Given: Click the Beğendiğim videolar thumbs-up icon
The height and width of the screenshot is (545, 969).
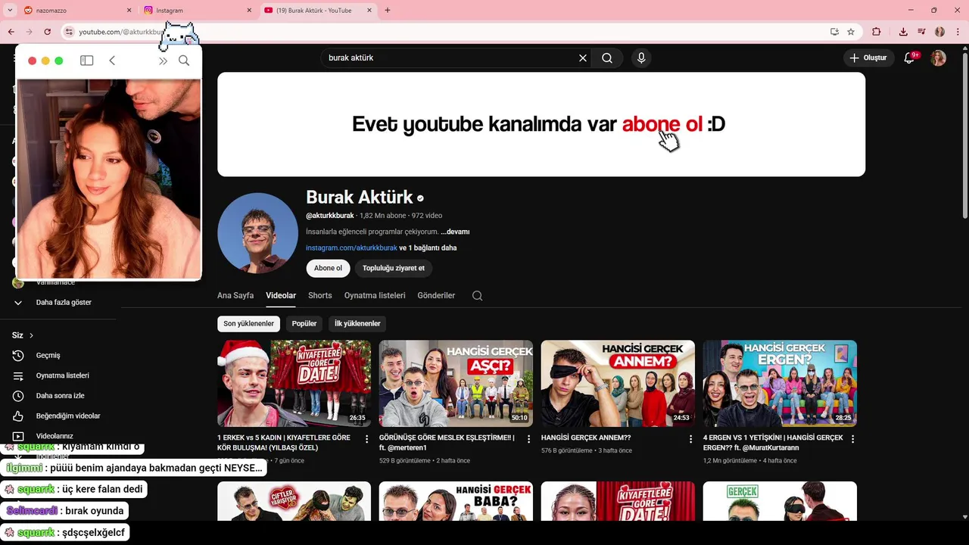Looking at the screenshot, I should coord(18,416).
